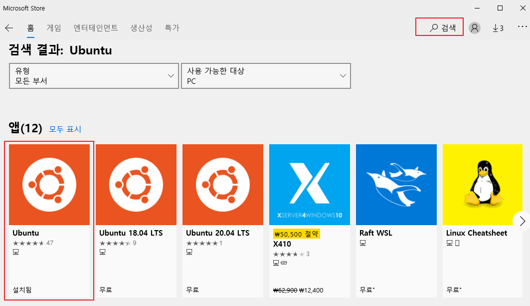Open the 특가 tab
530x306 pixels.
[x=172, y=28]
